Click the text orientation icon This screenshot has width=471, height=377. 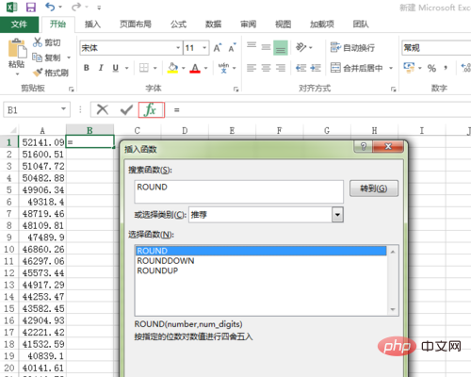click(301, 47)
